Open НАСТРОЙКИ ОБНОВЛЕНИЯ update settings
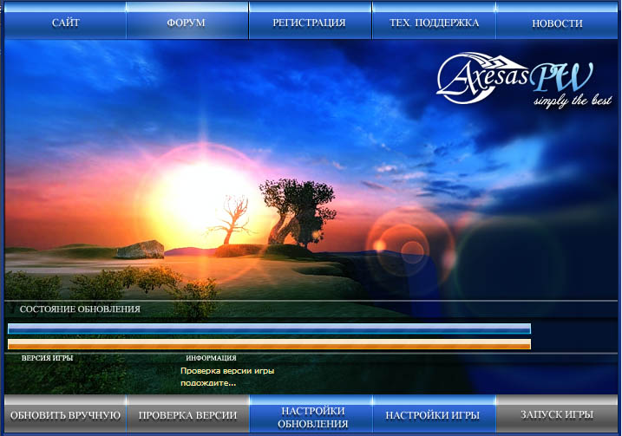This screenshot has width=622, height=436. [x=312, y=416]
